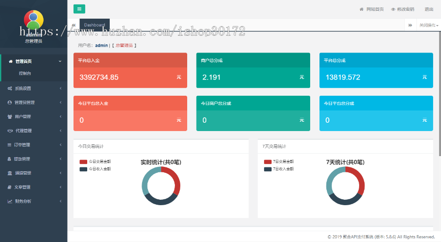
Task: Toggle 7日交易金额 legend in 7-day chart
Action: (279, 161)
